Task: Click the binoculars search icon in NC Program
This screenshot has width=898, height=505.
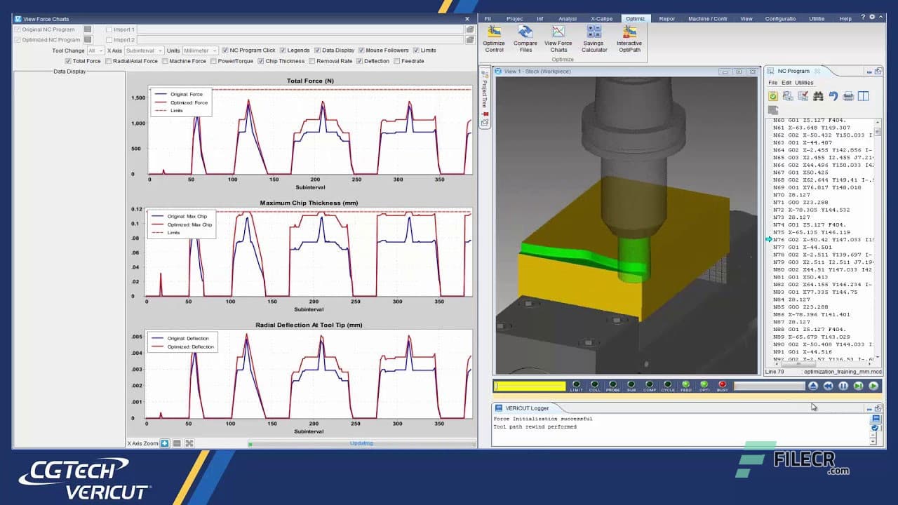Action: [818, 96]
